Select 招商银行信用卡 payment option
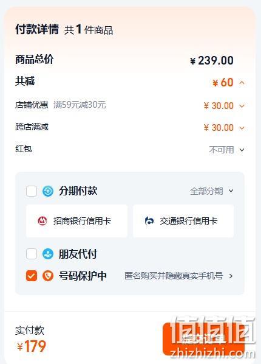The height and width of the screenshot is (364, 261). pyautogui.click(x=76, y=221)
